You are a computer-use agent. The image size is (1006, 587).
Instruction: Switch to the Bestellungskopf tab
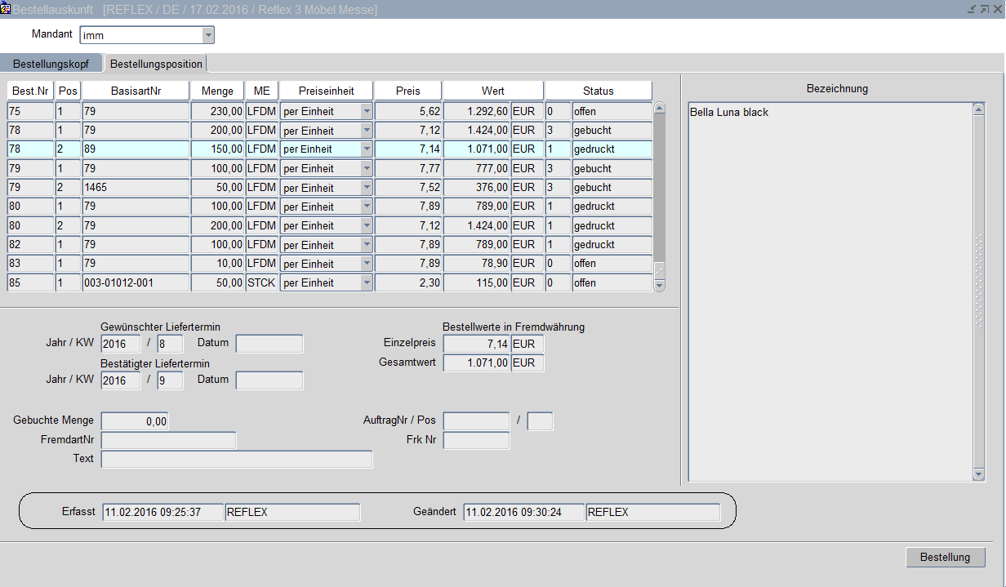(x=51, y=64)
